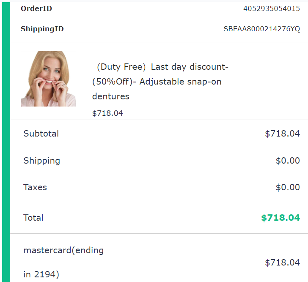
Task: Click the ShippingID label
Action: (x=42, y=29)
